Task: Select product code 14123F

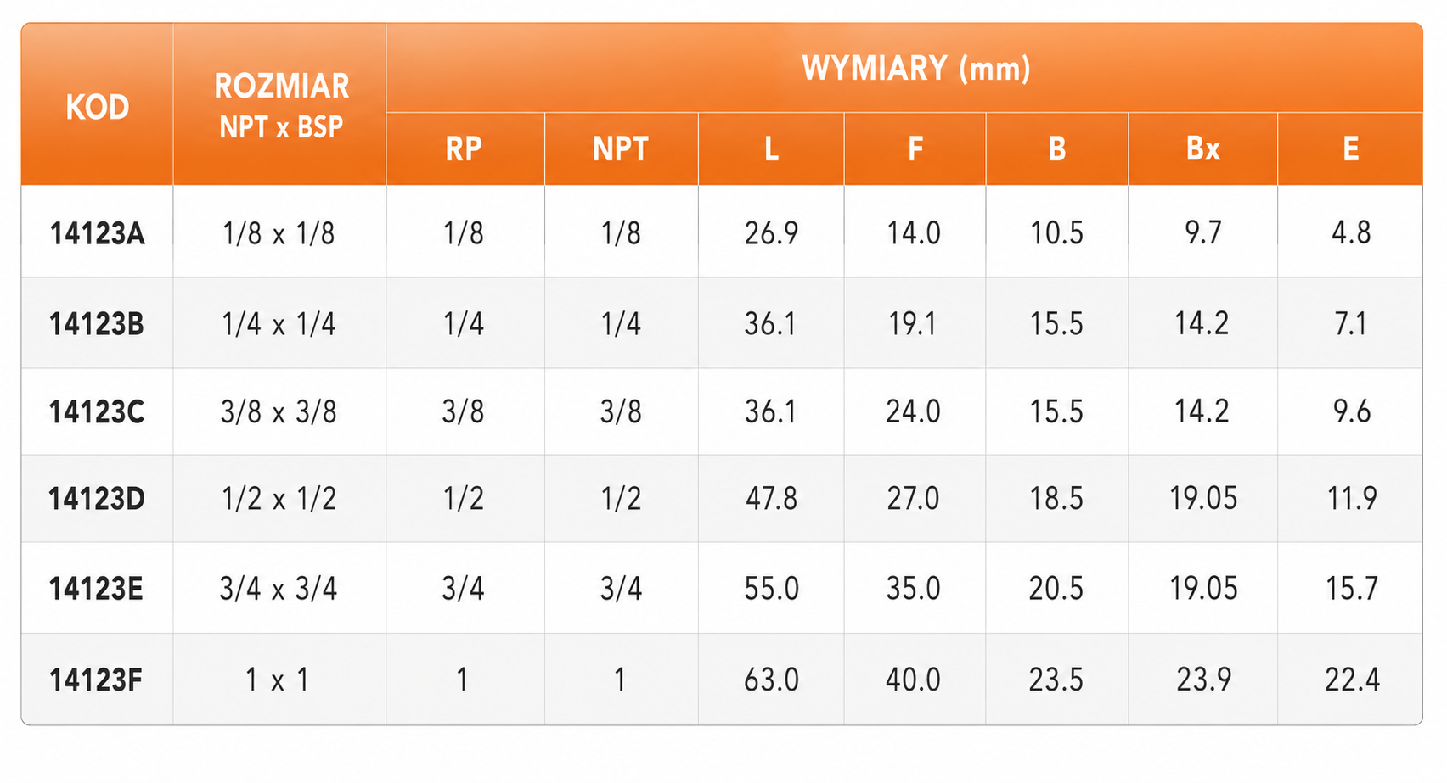Action: click(96, 680)
